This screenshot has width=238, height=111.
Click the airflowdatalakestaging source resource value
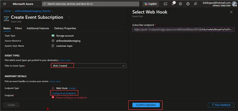tap(68, 41)
